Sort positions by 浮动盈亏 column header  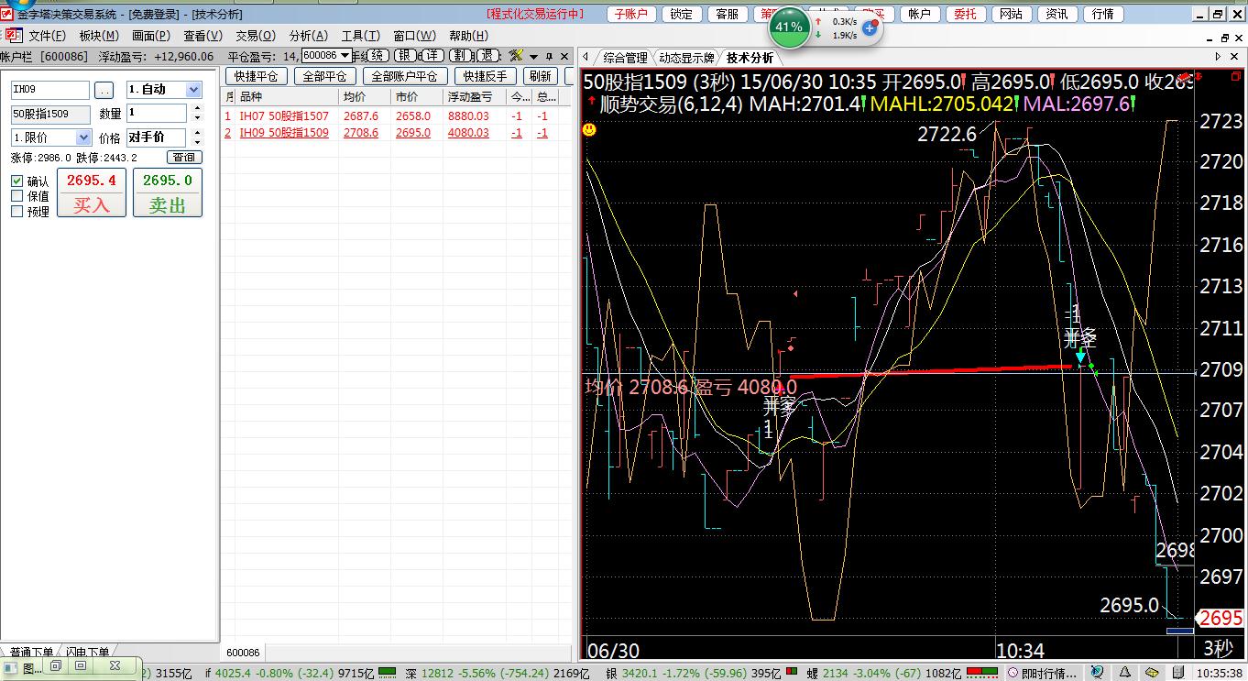pyautogui.click(x=474, y=97)
